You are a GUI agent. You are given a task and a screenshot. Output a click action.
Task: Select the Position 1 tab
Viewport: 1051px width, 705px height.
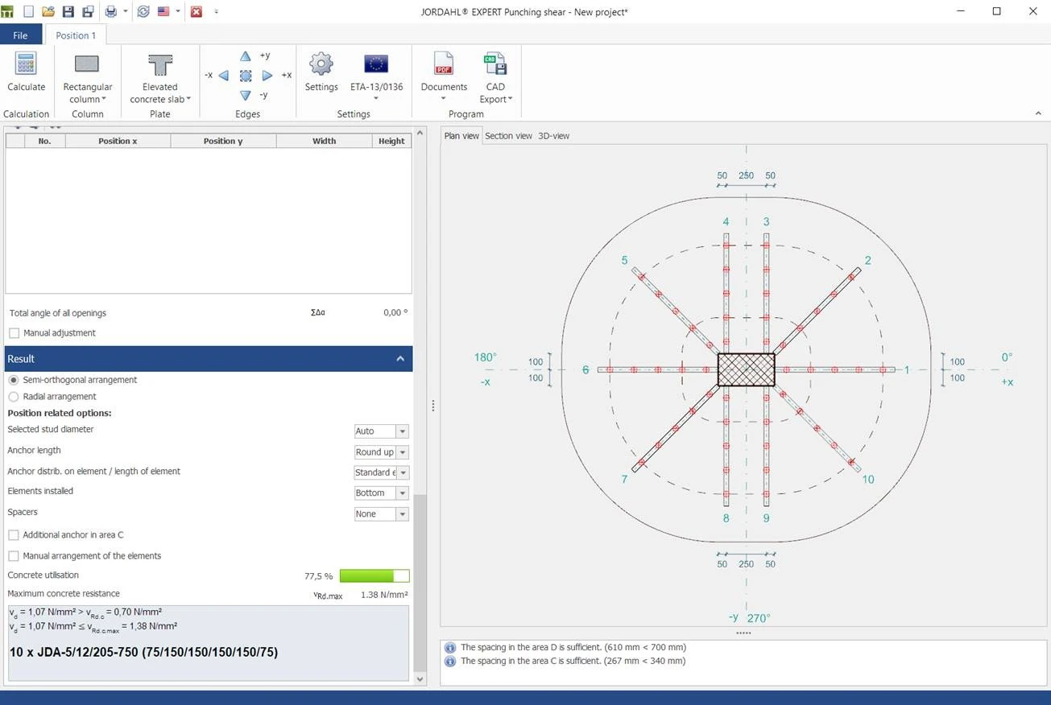tap(76, 35)
